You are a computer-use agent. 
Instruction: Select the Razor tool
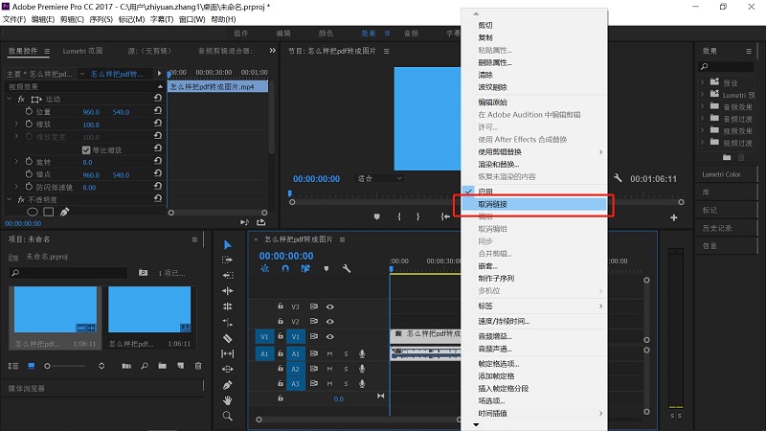click(227, 338)
